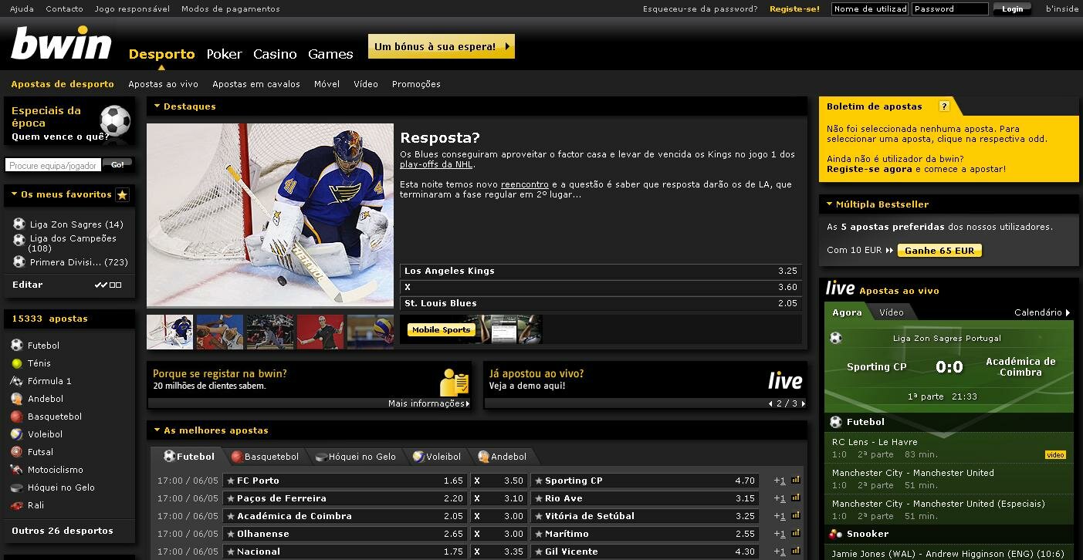Click Registe-se! link

coord(794,9)
